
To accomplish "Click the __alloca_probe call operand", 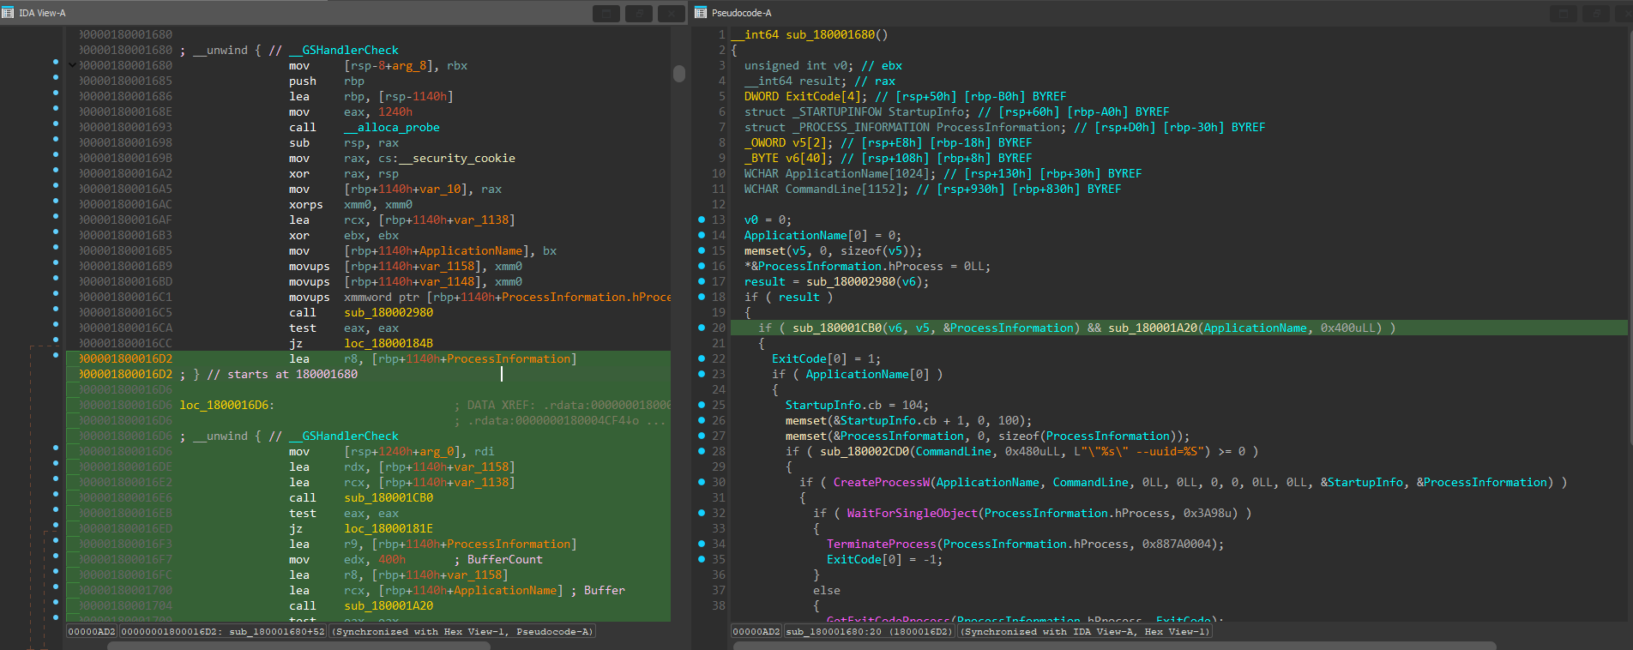I will tap(392, 127).
